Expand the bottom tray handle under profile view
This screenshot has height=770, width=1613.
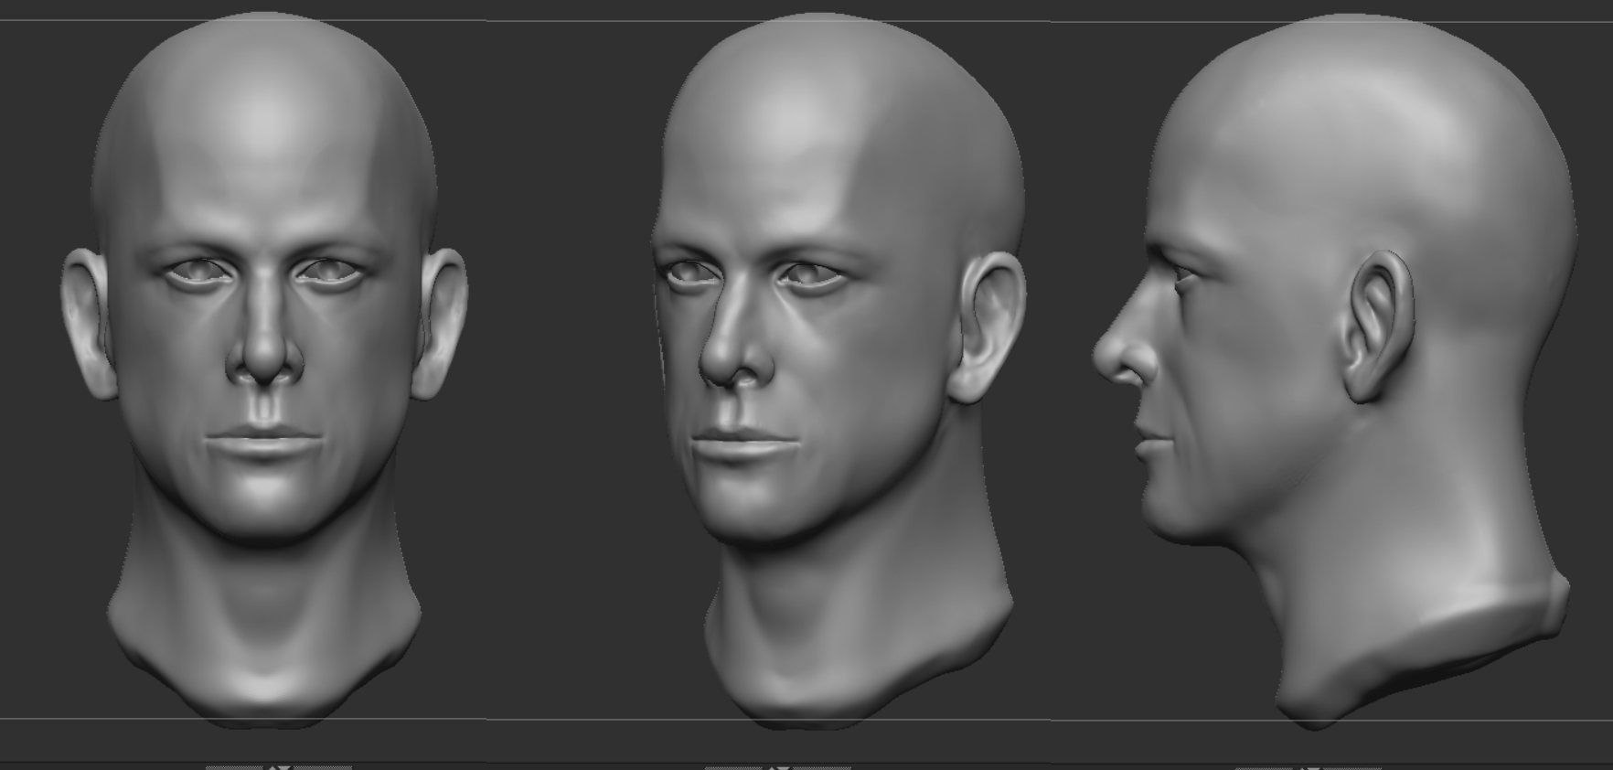coord(1313,766)
